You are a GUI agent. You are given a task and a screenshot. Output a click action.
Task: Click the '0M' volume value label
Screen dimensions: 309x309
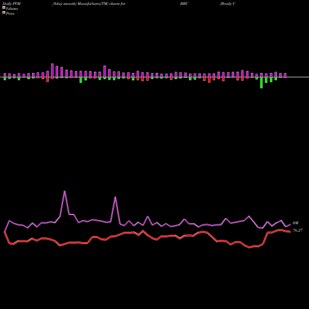point(295,223)
